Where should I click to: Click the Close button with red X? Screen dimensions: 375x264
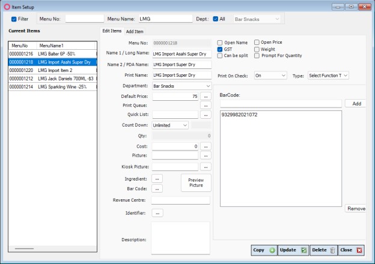tap(350, 250)
